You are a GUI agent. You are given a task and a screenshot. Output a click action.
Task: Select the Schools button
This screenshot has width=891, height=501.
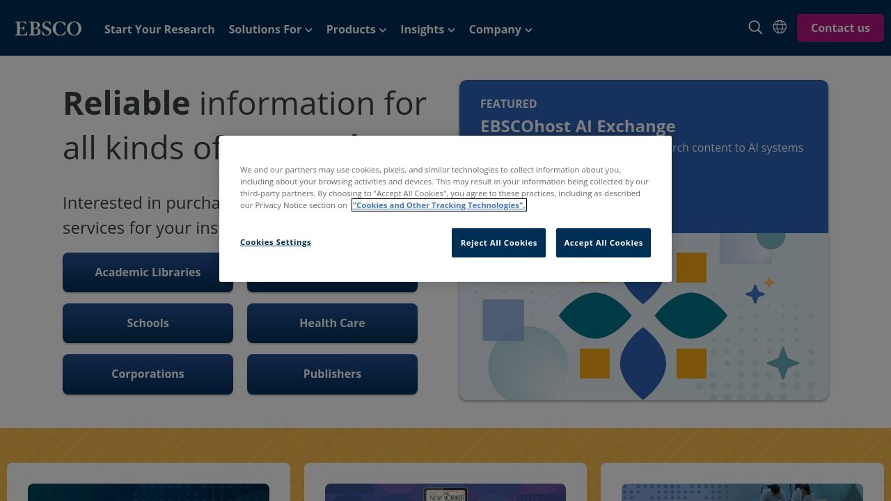pyautogui.click(x=148, y=323)
